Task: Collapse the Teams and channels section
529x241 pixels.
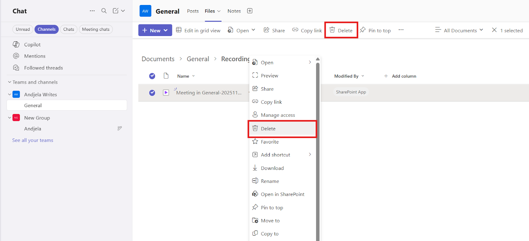Action: point(10,82)
